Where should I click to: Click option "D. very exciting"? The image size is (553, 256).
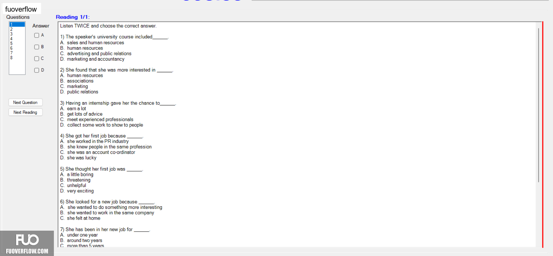[x=77, y=191]
